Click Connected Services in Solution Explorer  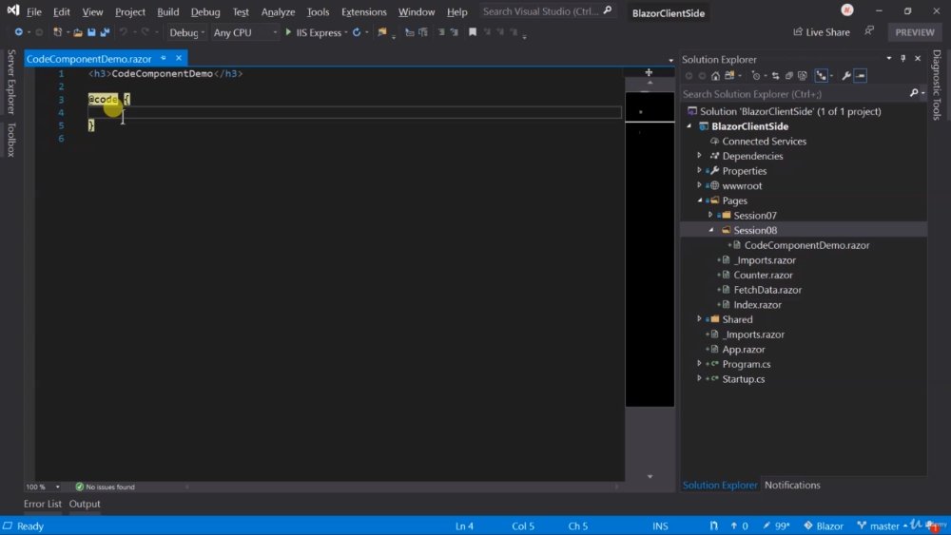point(765,142)
